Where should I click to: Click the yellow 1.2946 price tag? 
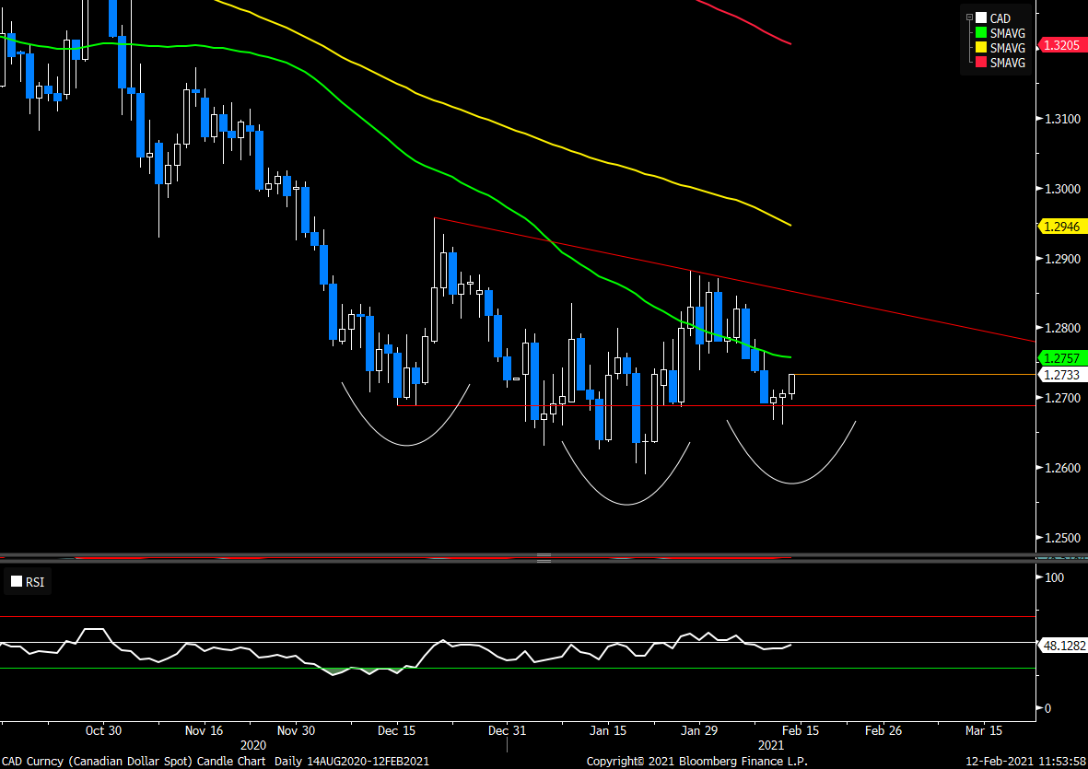(x=1061, y=226)
